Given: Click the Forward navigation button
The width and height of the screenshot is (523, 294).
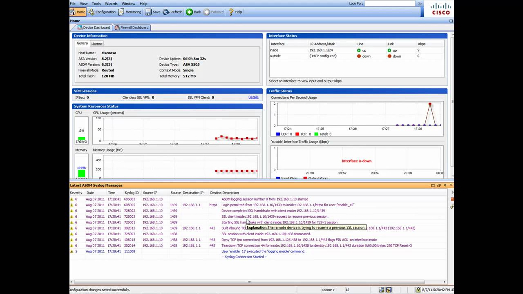Looking at the screenshot, I should pyautogui.click(x=214, y=12).
